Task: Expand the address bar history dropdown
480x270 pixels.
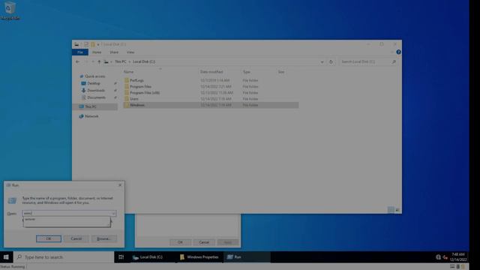Action: 322,61
